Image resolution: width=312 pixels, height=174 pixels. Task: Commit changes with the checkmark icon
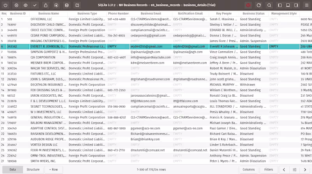[x=35, y=5]
